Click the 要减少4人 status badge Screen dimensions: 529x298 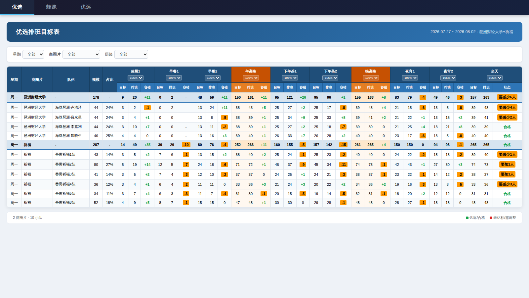click(x=507, y=108)
